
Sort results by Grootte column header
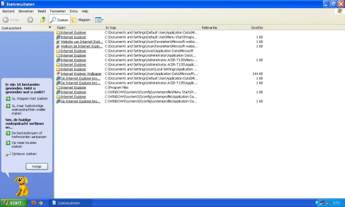tap(247, 28)
